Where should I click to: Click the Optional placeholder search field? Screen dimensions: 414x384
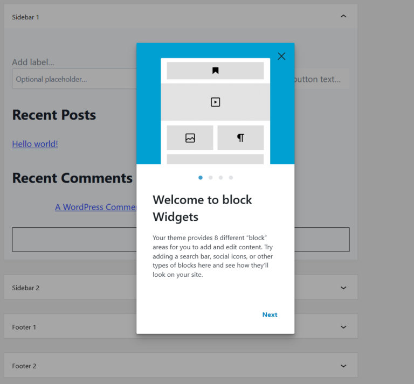click(73, 79)
